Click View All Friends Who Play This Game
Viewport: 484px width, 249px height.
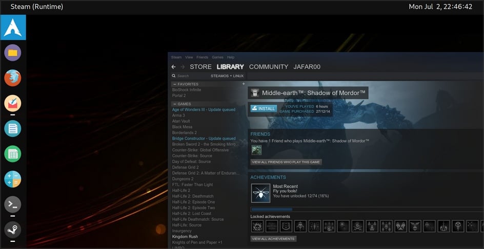click(x=286, y=162)
